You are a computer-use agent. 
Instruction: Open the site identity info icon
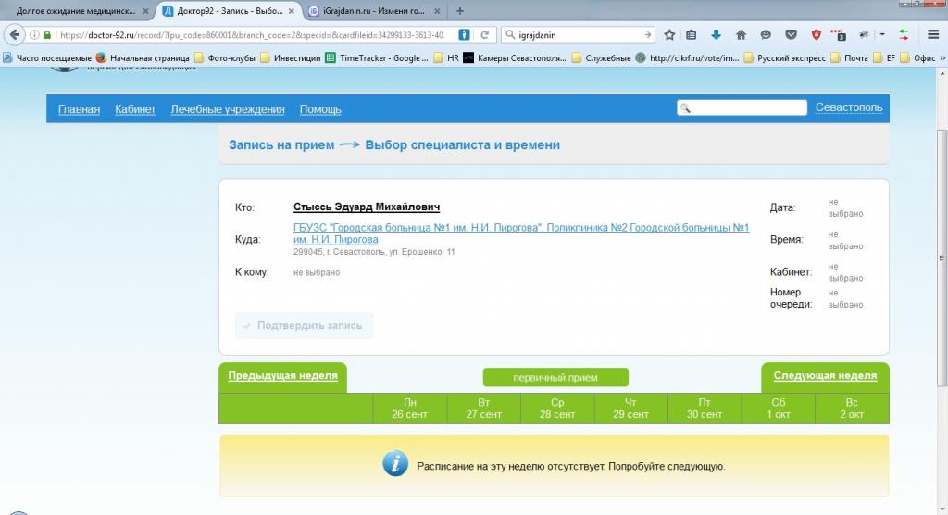34,35
